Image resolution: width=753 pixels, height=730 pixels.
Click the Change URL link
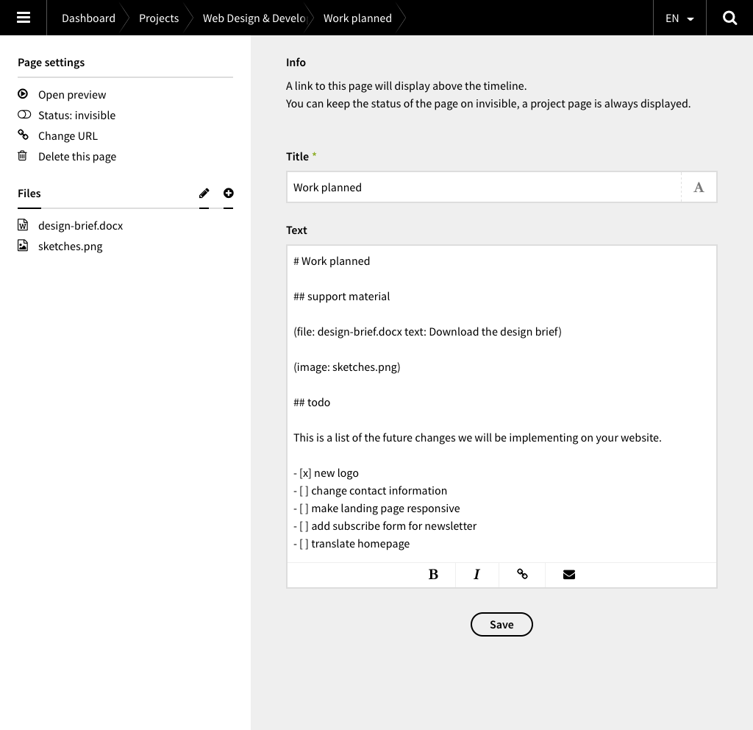[68, 136]
